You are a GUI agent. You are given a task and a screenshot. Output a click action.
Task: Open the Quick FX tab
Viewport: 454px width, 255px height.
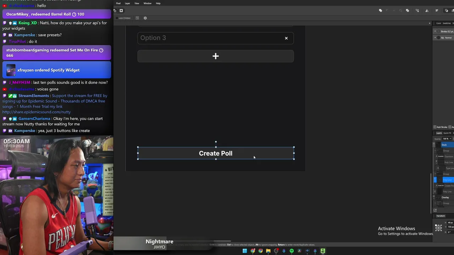coord(447,133)
